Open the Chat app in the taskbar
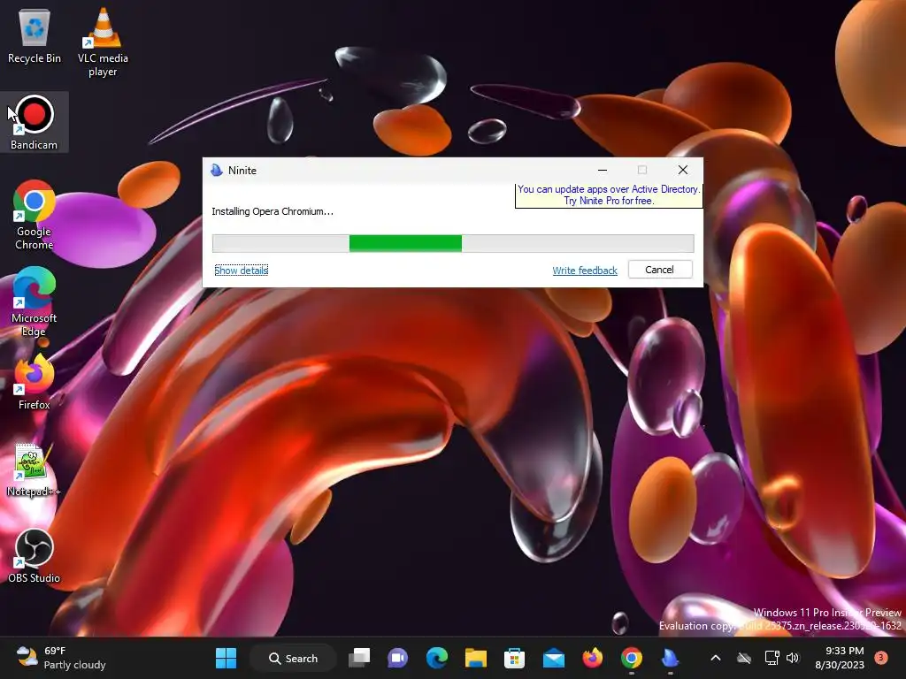 [x=397, y=658]
